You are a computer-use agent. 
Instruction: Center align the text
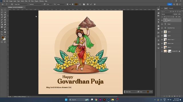click(x=70, y=4)
